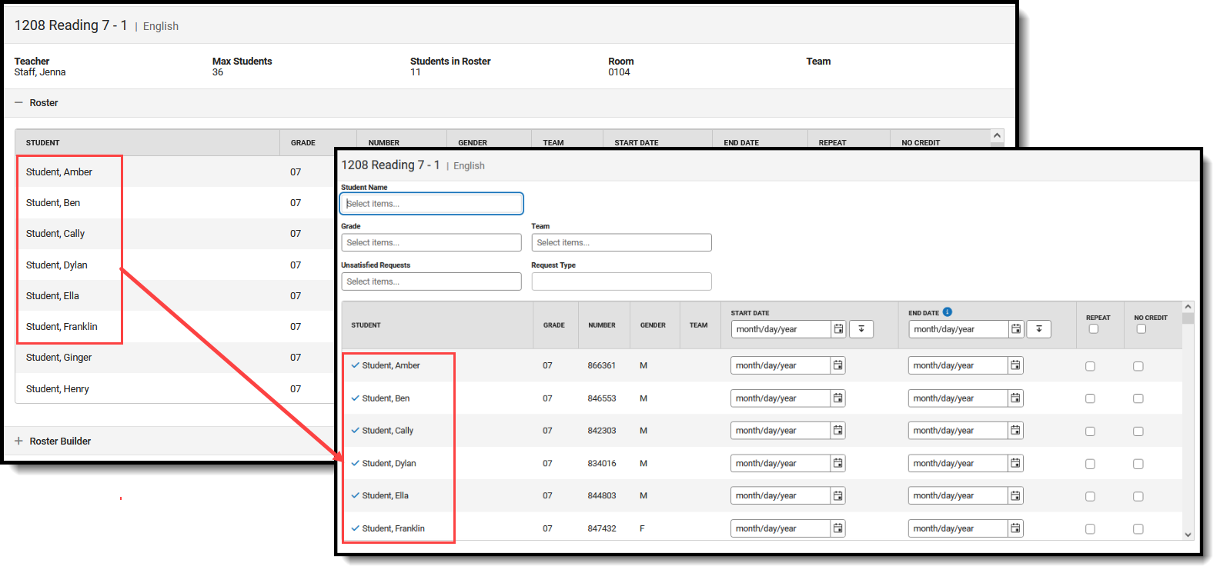Toggle No Credit header checkbox for all

tap(1141, 329)
